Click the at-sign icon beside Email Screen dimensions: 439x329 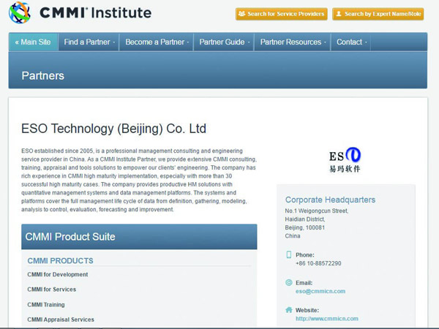289,282
